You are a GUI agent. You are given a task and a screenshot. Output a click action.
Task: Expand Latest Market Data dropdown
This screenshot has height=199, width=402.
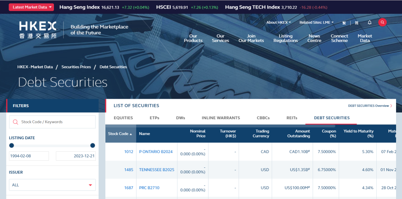coord(31,7)
